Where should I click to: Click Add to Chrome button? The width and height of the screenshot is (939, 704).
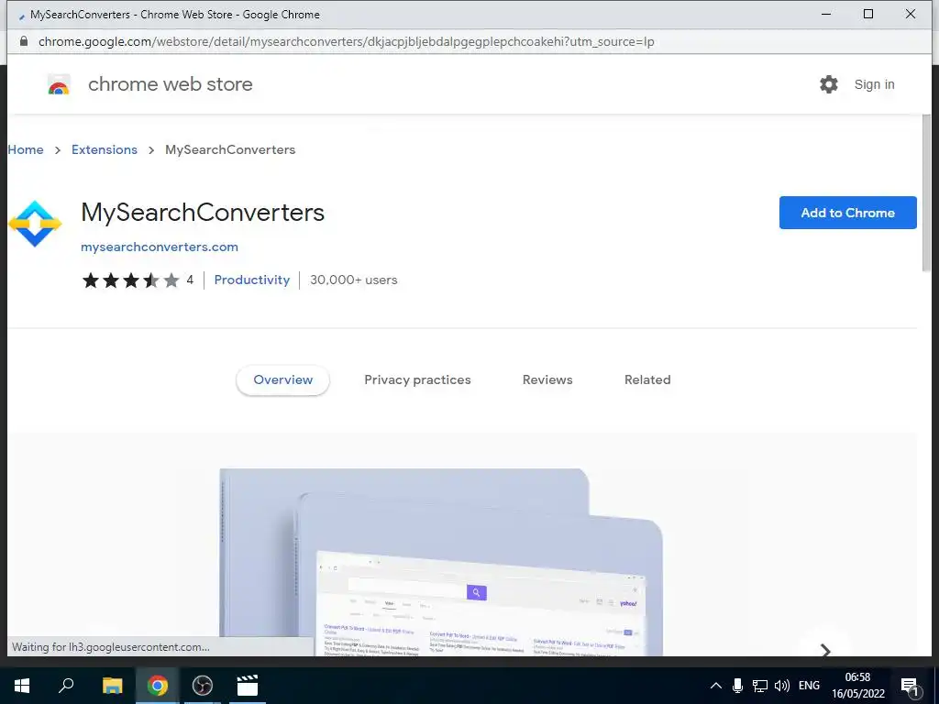click(x=847, y=213)
